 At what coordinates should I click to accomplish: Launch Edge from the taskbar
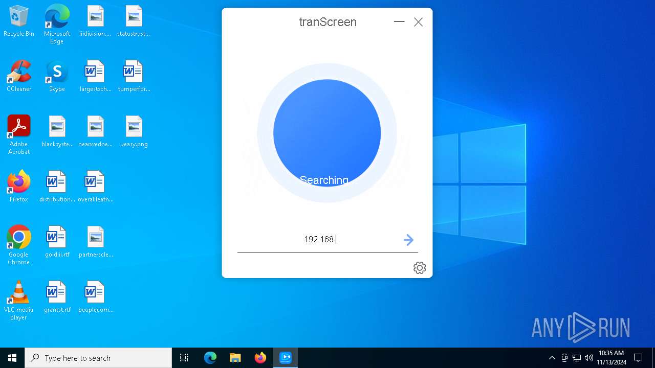tap(210, 358)
